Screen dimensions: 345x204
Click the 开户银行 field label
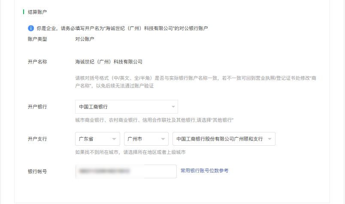pos(37,107)
